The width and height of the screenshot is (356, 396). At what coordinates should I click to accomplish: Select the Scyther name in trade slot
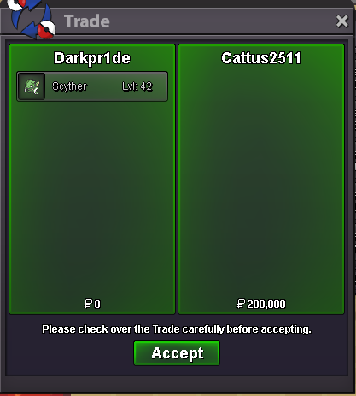pyautogui.click(x=69, y=86)
